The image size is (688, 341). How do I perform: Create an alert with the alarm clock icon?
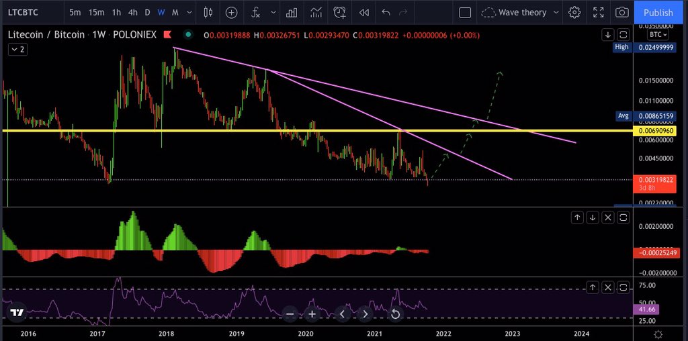click(x=339, y=13)
